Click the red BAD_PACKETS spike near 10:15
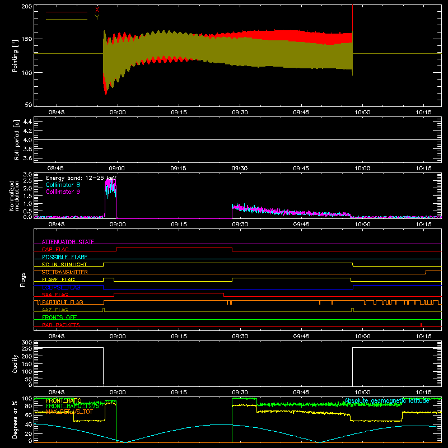 pos(421,325)
